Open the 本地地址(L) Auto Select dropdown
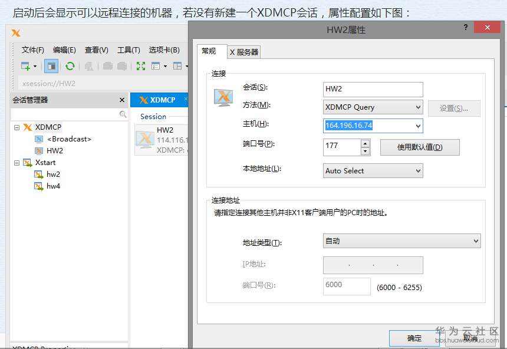The height and width of the screenshot is (349, 507). pyautogui.click(x=373, y=170)
